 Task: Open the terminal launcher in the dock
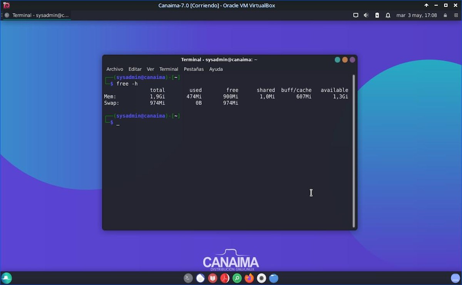tap(188, 278)
